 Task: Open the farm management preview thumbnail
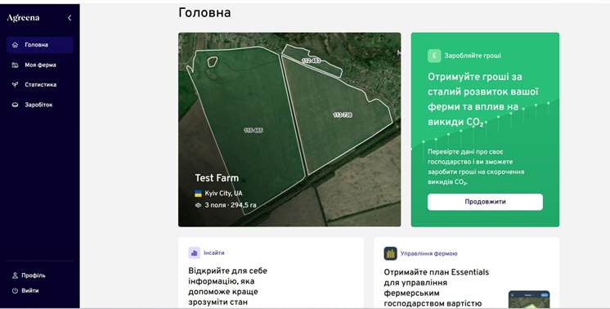[529, 299]
